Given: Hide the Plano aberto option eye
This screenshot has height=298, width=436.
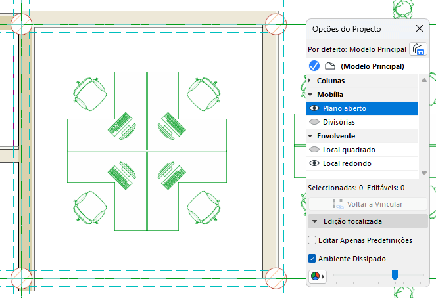Looking at the screenshot, I should tap(314, 108).
